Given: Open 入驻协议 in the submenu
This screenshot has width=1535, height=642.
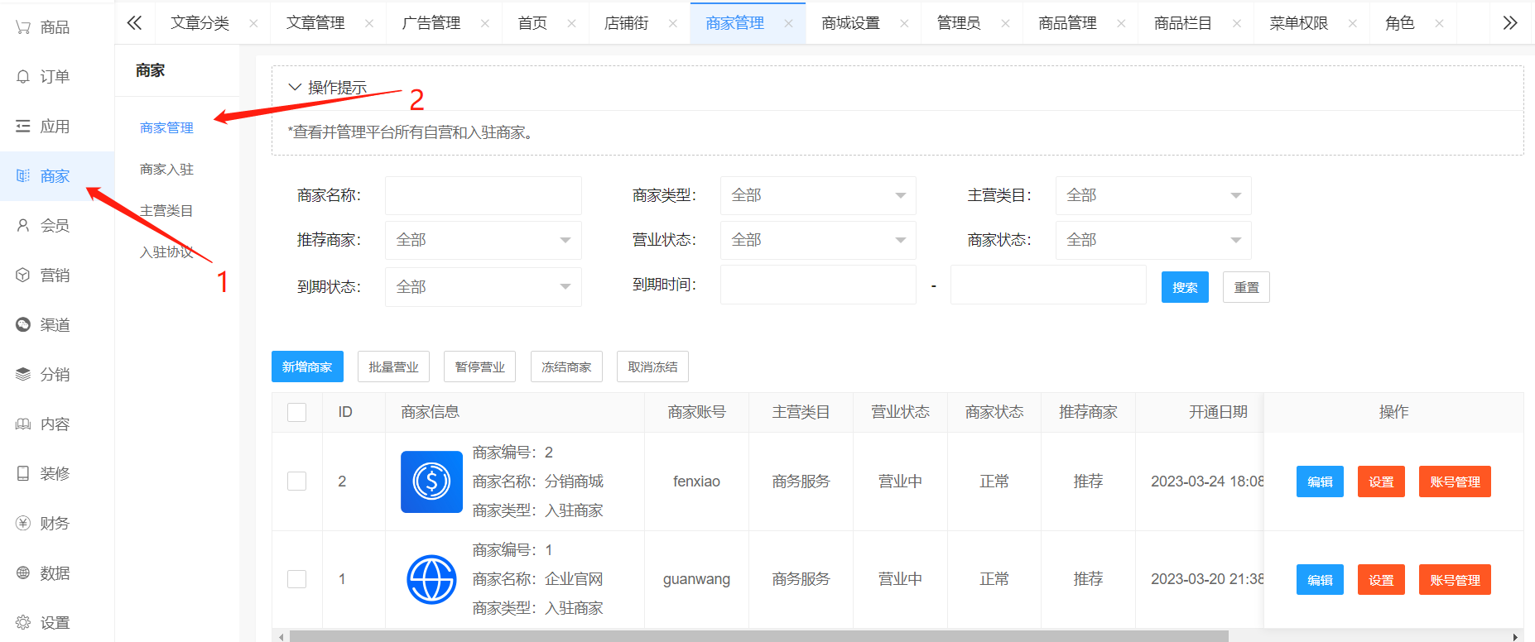Looking at the screenshot, I should tap(166, 252).
